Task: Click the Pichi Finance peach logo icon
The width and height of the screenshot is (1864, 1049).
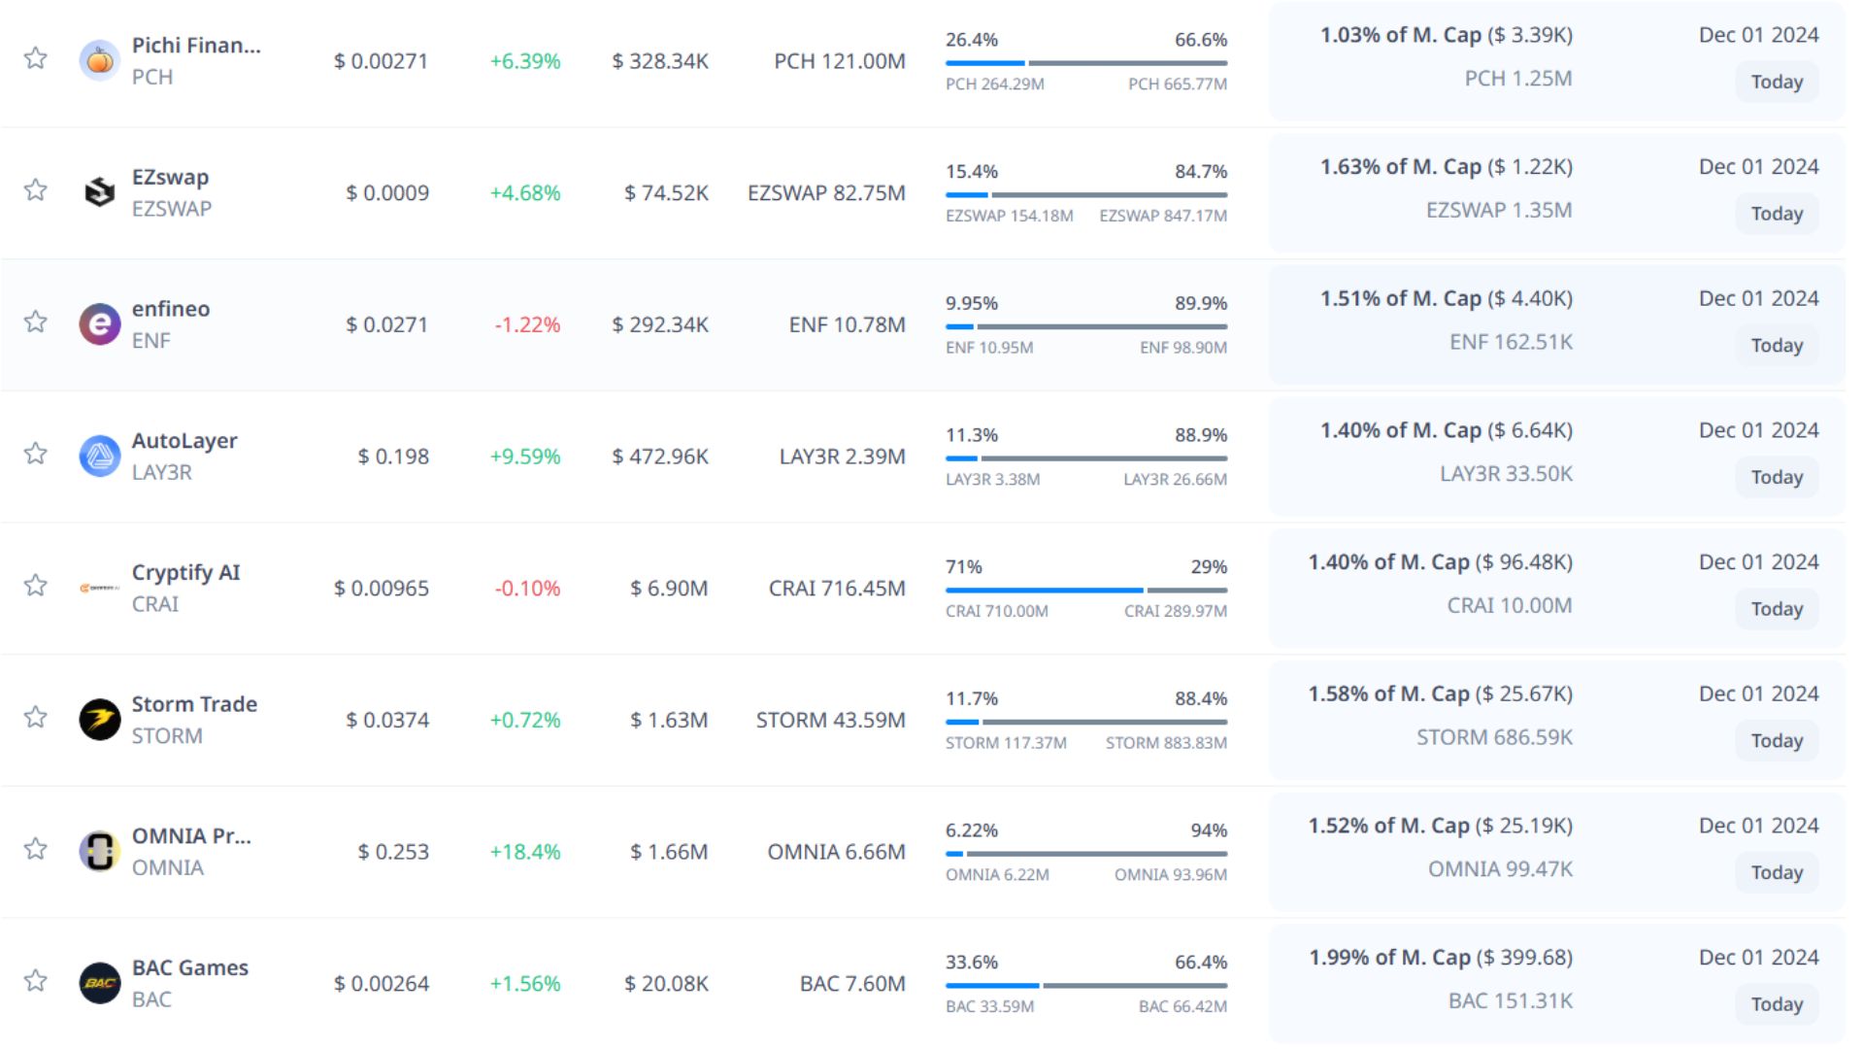Action: coord(99,60)
